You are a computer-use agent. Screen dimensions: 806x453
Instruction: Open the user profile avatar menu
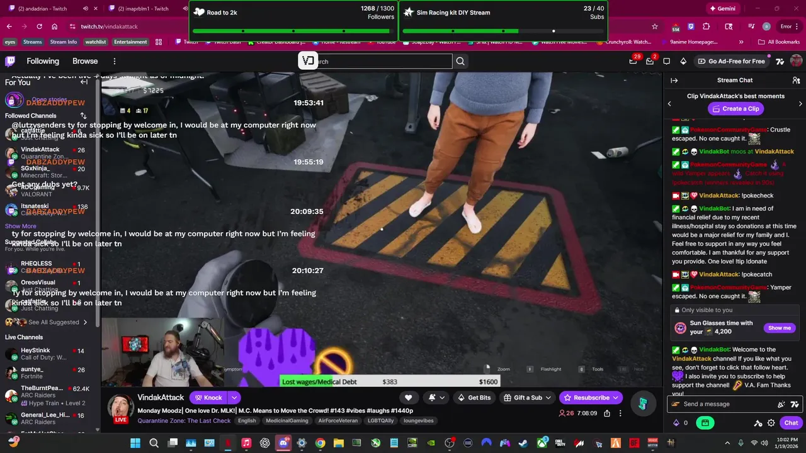coord(796,61)
